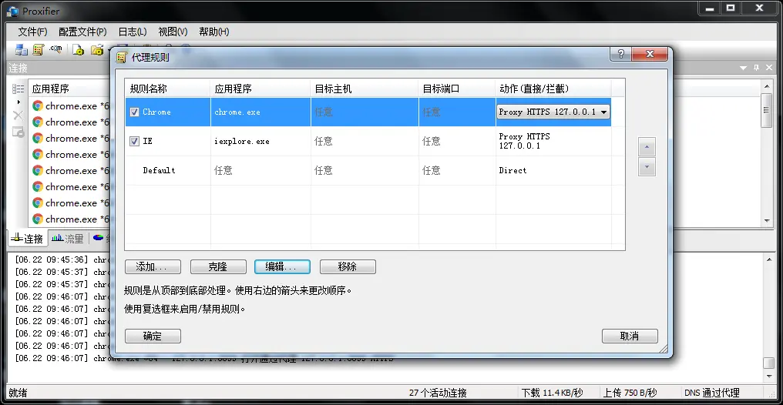This screenshot has height=405, width=783.
Task: Click the connections list scrollbar up arrow
Action: click(768, 86)
